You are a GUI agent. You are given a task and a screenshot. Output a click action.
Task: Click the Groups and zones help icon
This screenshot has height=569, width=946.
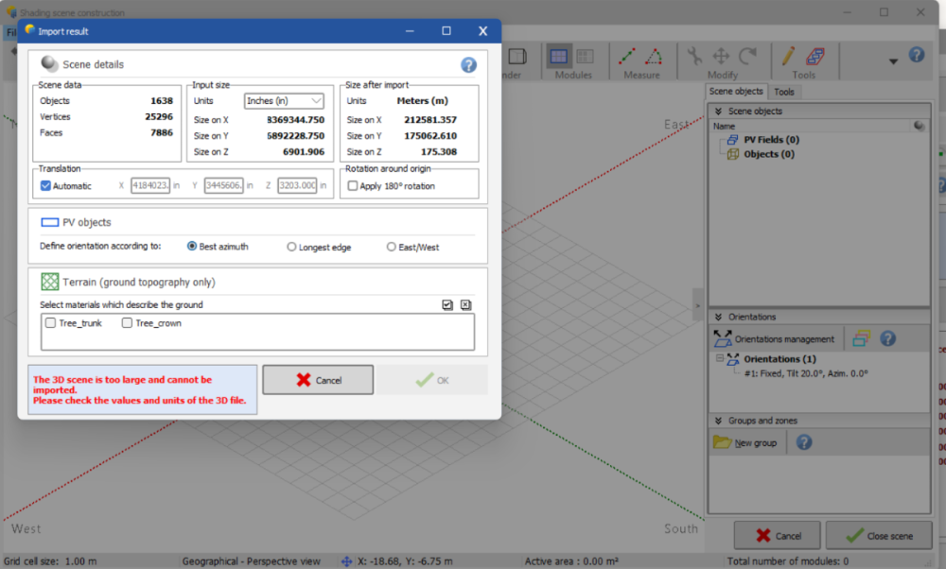click(804, 442)
